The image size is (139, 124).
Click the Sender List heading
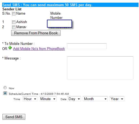(x=12, y=9)
